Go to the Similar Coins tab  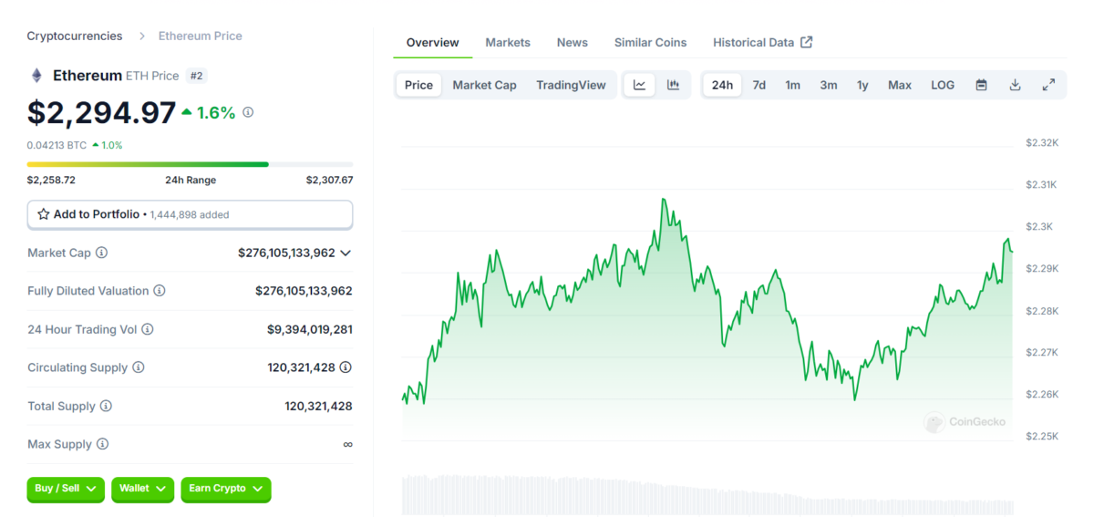coord(650,42)
